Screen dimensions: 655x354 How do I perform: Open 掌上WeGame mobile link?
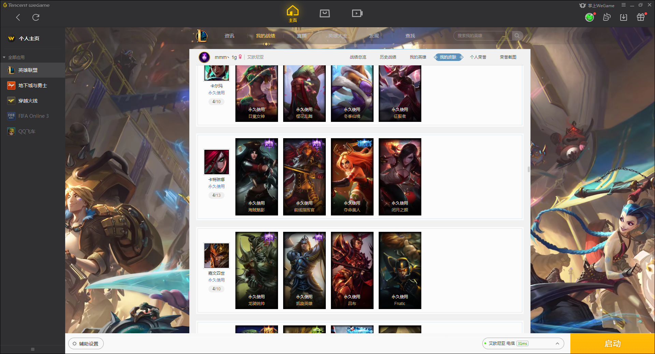(x=597, y=5)
